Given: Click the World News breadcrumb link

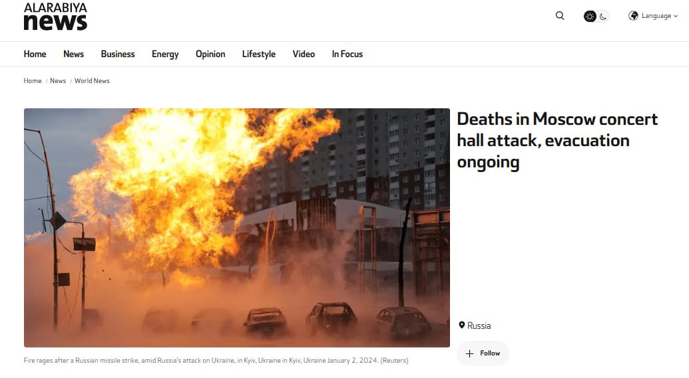Looking at the screenshot, I should point(92,80).
